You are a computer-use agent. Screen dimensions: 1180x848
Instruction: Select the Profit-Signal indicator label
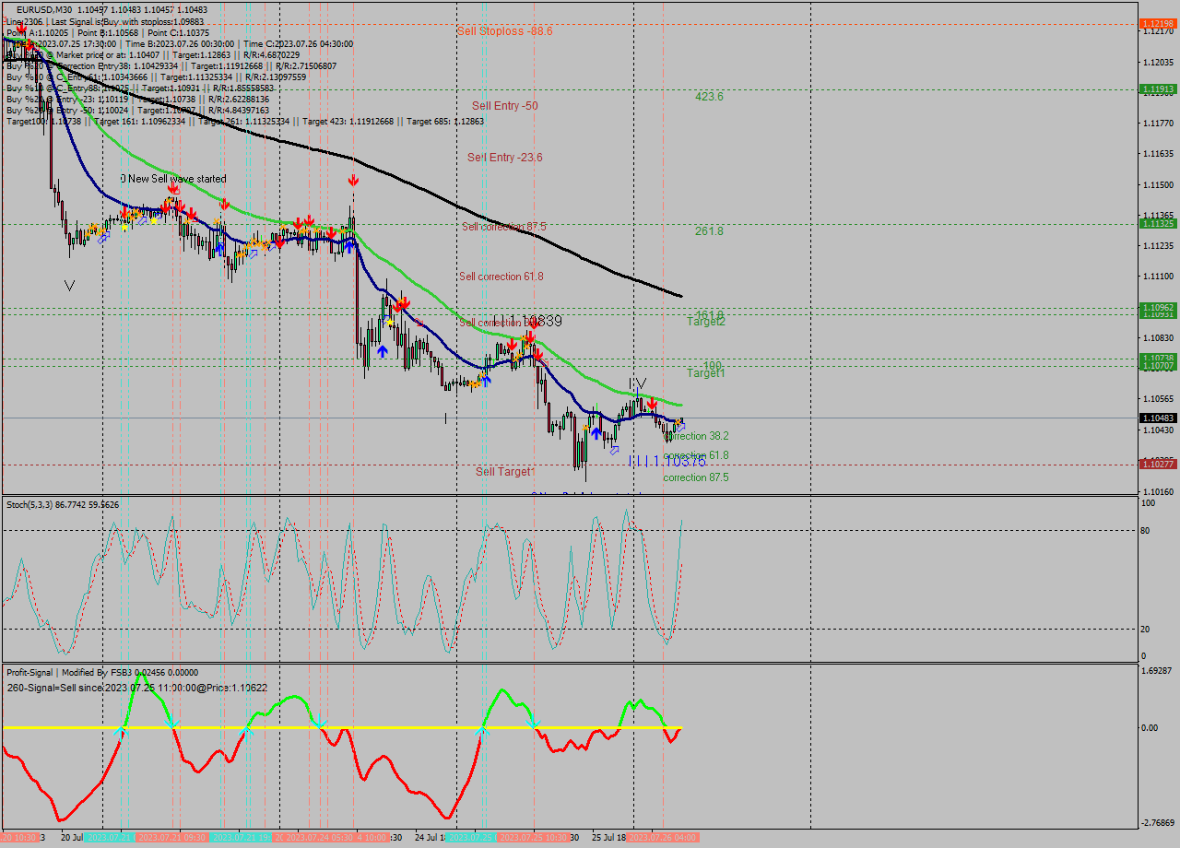[29, 672]
